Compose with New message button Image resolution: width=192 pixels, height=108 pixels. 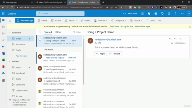[25, 20]
